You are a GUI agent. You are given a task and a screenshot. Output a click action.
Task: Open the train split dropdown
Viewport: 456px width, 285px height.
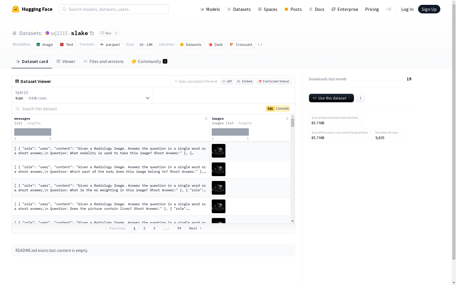click(82, 95)
